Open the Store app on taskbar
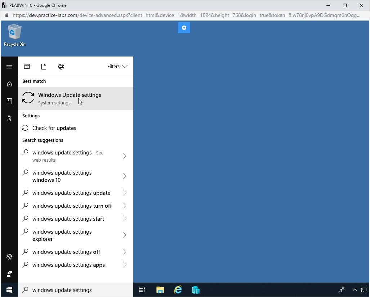 196,290
